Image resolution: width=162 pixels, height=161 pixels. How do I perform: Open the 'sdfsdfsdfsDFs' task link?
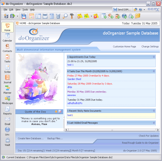point(75,103)
